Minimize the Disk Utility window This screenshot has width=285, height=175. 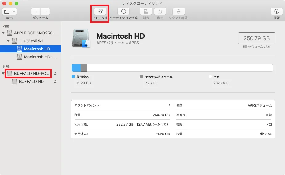[10, 3]
